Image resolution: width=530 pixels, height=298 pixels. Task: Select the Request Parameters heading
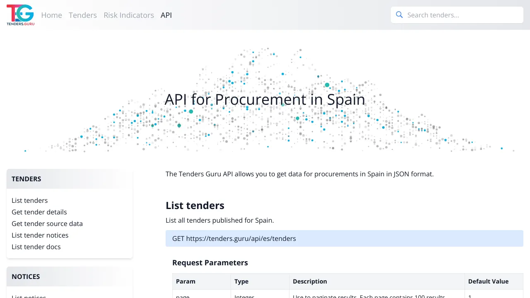[210, 263]
